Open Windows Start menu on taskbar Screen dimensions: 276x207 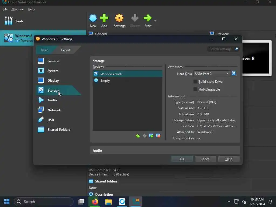tap(6, 202)
